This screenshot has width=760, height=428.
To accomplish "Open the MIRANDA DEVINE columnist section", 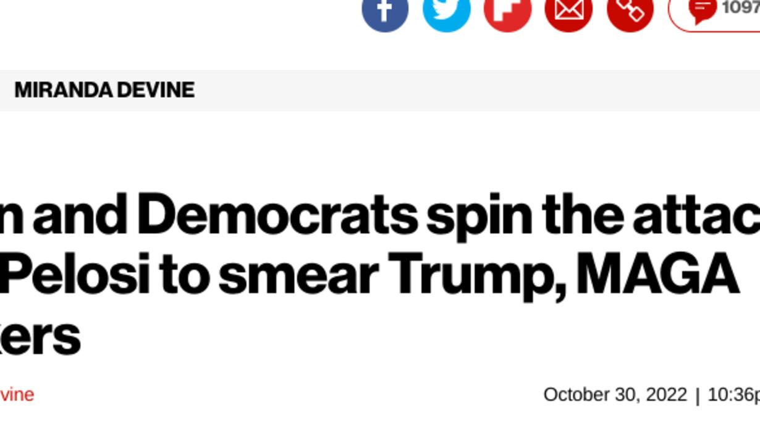I will pyautogui.click(x=104, y=90).
